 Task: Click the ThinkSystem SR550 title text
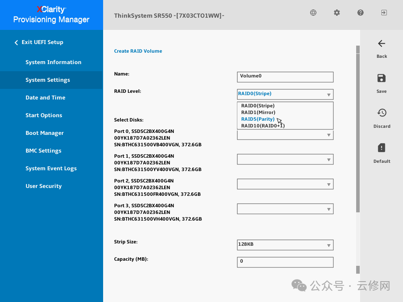tap(169, 16)
